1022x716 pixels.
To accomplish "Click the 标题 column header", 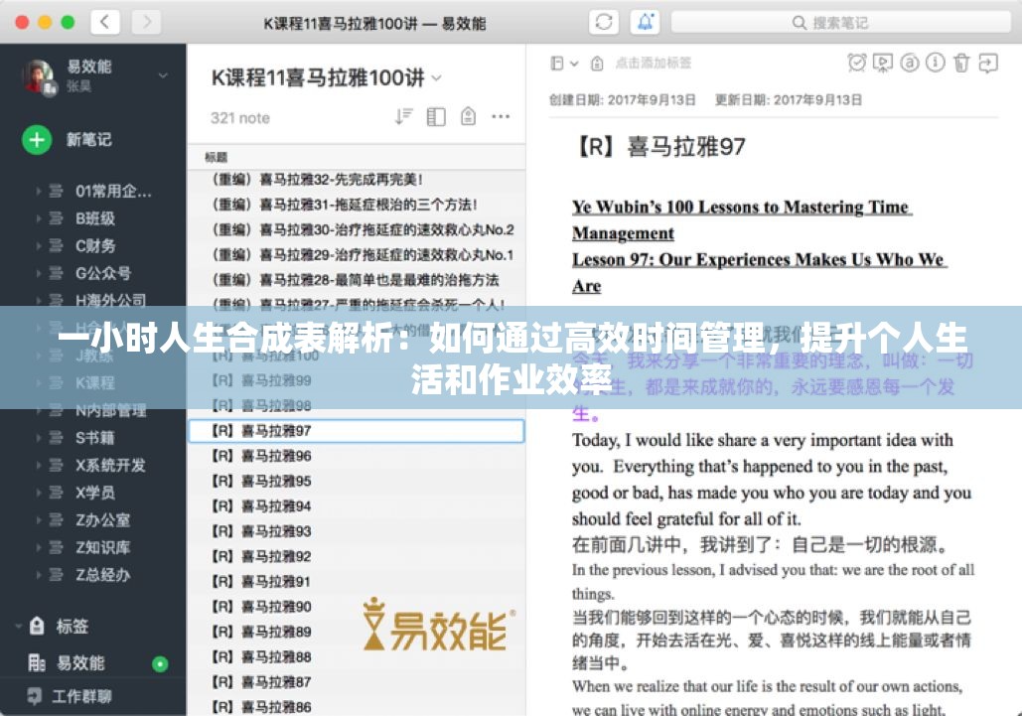I will [x=217, y=157].
